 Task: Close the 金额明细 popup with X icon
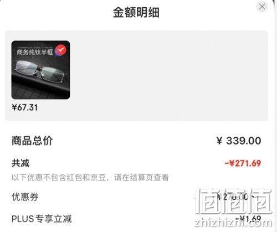click(262, 7)
